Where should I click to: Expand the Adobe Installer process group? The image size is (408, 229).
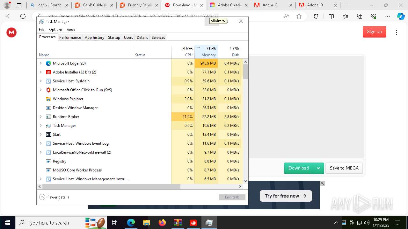[40, 72]
